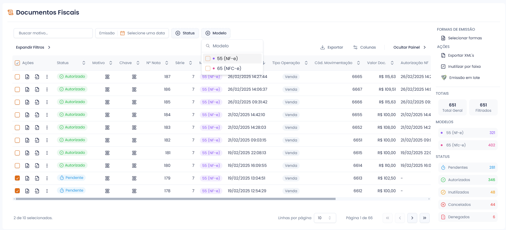This screenshot has height=230, width=506.
Task: Open the three-dot actions menu for nota 185
Action: point(47,102)
